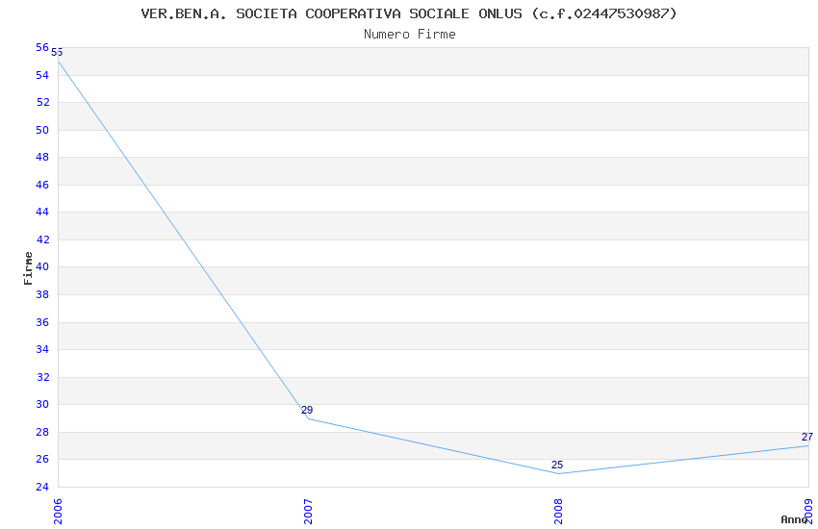The image size is (818, 529).
Task: Click y-axis tick 36
Action: (x=42, y=322)
